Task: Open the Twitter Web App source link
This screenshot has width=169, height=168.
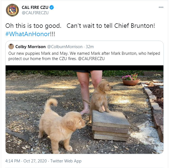Action: (x=66, y=161)
